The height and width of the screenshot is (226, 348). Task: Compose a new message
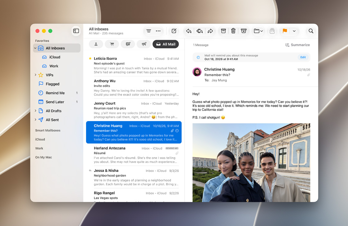click(174, 31)
